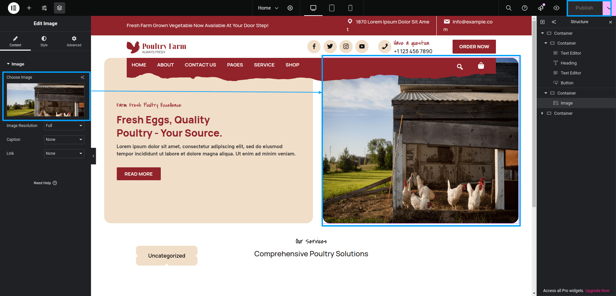
Task: Toggle the Structure layers icon
Action: click(x=60, y=8)
